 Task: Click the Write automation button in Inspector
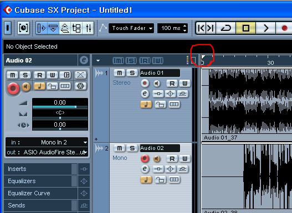[x=52, y=75]
